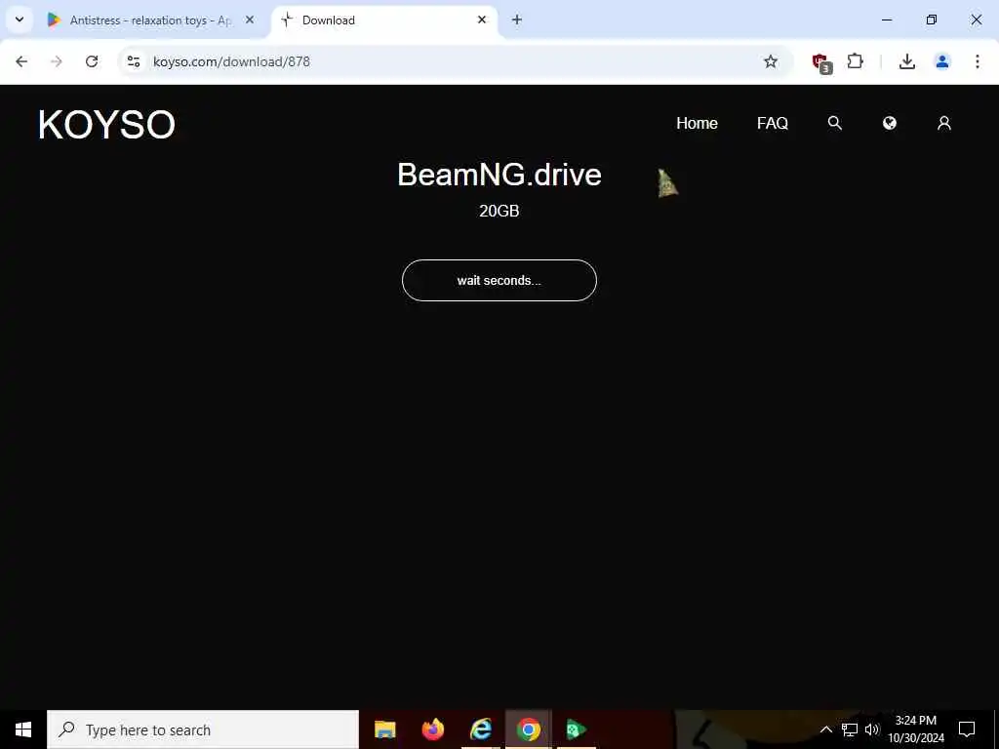Open Google Play Games from the taskbar
Viewport: 999px width, 749px height.
point(576,729)
